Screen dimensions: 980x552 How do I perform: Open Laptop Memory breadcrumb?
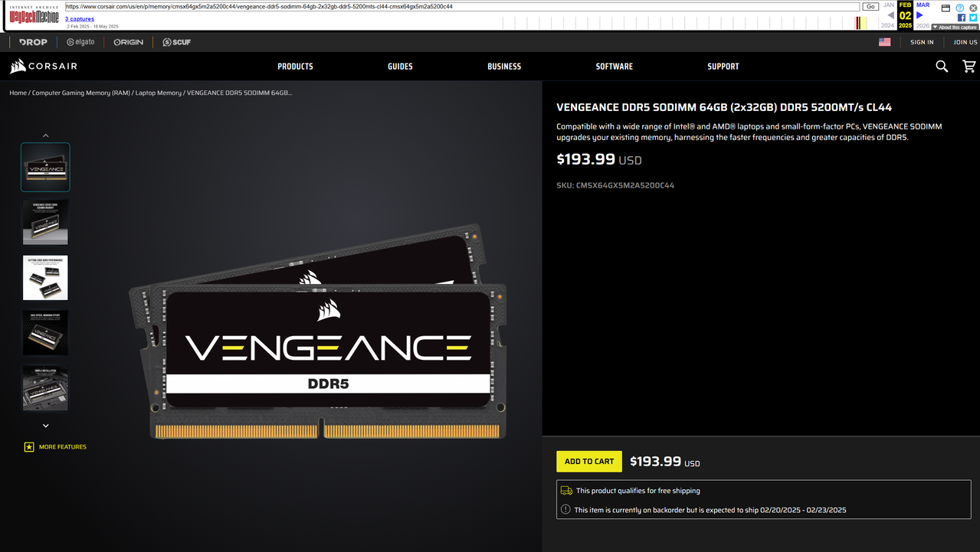click(x=159, y=93)
